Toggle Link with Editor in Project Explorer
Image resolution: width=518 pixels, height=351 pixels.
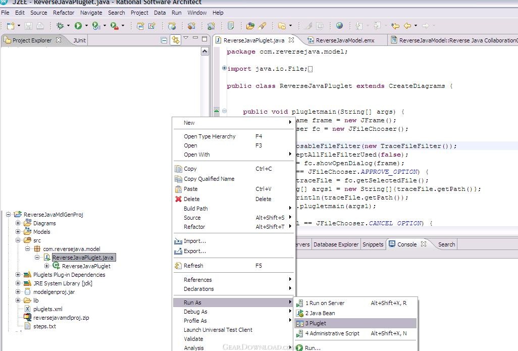[x=175, y=40]
